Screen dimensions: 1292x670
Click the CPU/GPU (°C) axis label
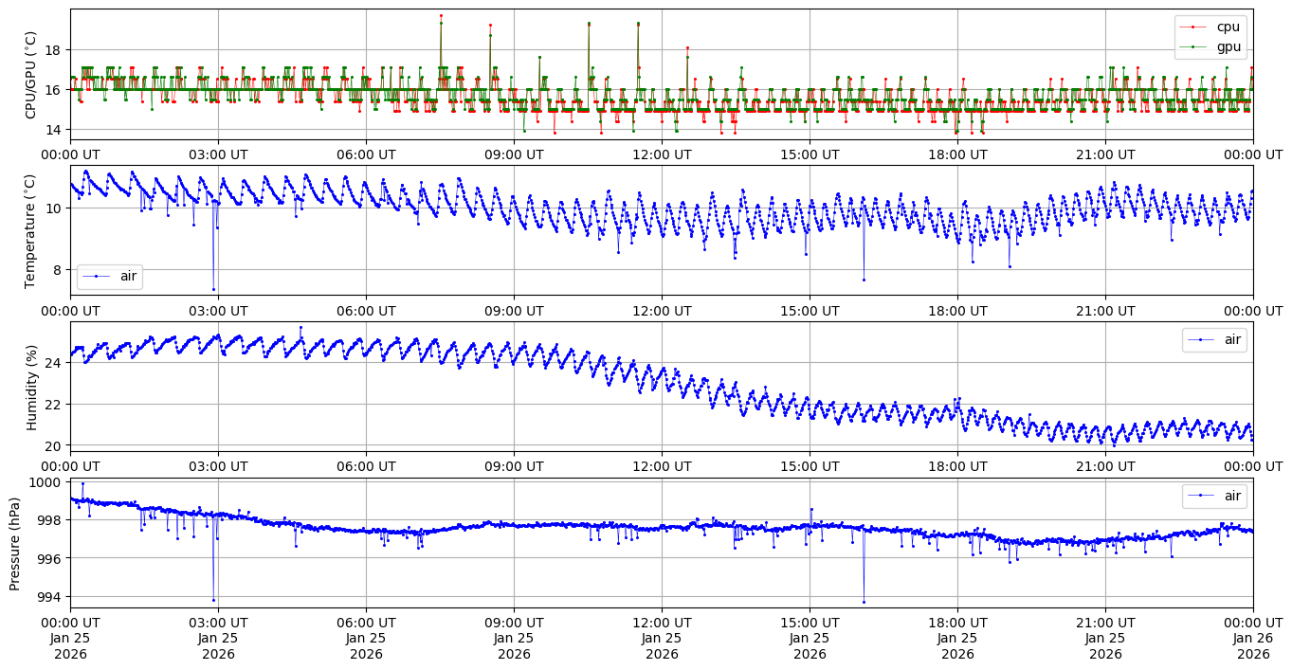coord(31,75)
